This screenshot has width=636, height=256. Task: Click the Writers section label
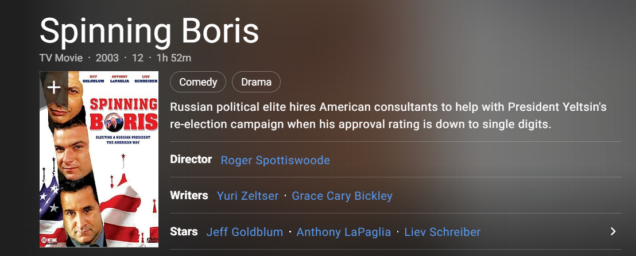[x=189, y=196]
